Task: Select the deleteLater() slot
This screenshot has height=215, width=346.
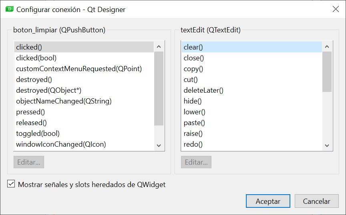Action: point(252,90)
